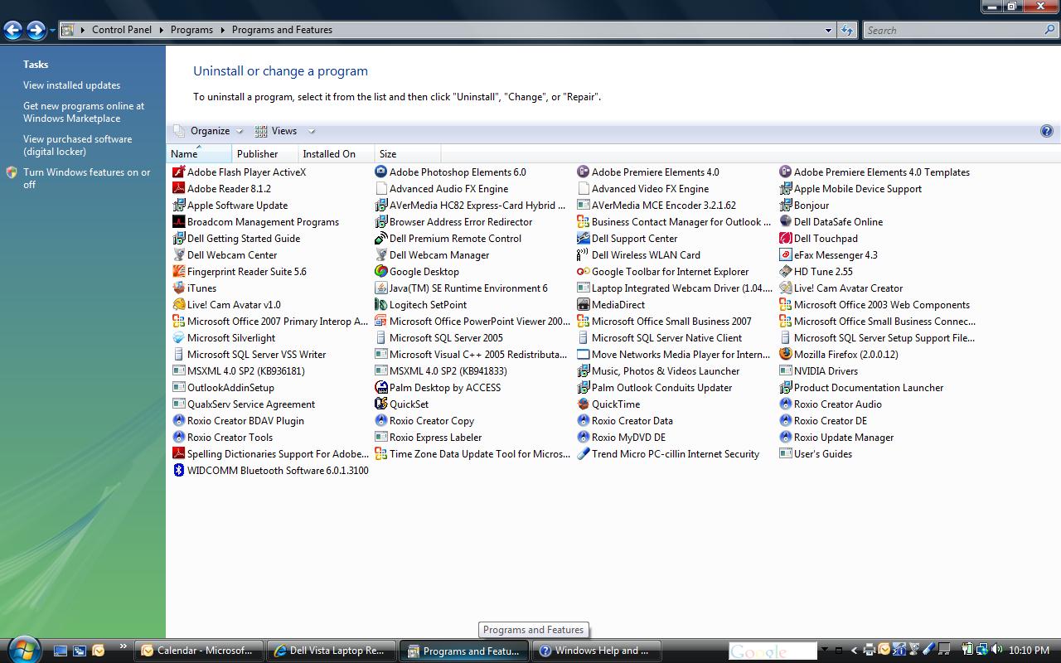Select the Java(TM) SE Runtime Environment icon
The image size is (1061, 663).
coord(380,288)
